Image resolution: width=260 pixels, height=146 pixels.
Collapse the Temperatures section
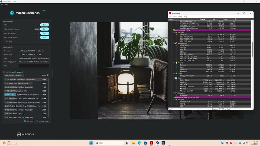tap(174, 43)
